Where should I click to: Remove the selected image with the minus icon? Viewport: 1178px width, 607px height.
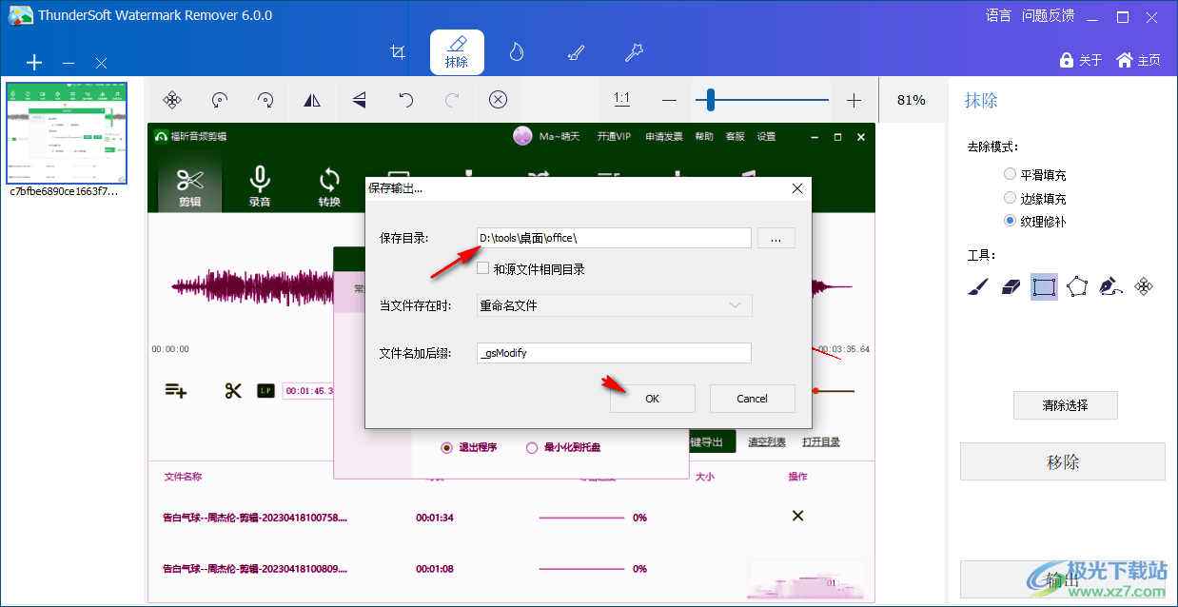point(69,63)
